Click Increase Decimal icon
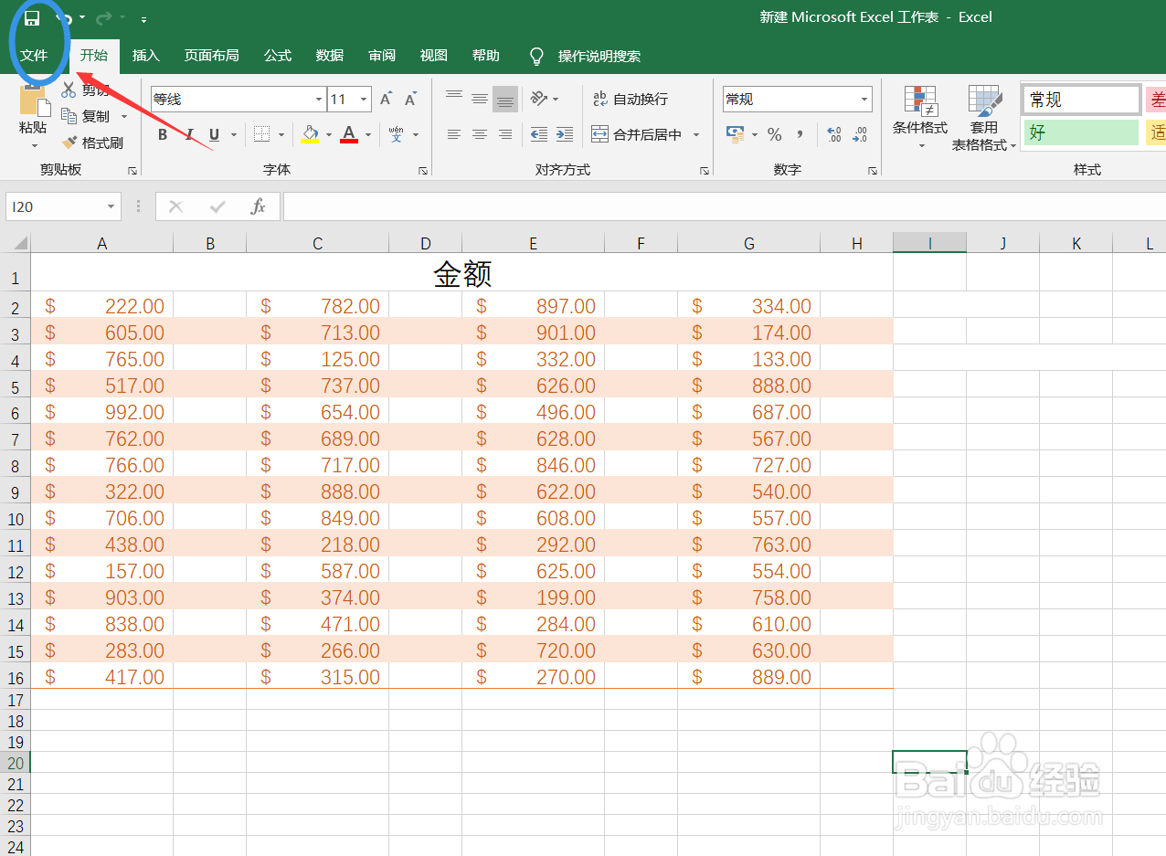 [833, 134]
